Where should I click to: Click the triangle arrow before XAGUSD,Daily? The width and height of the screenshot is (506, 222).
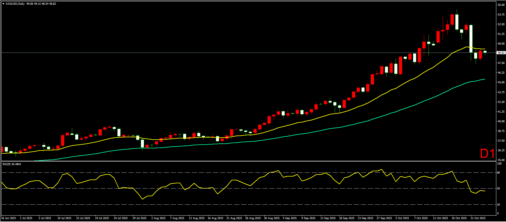(3, 4)
